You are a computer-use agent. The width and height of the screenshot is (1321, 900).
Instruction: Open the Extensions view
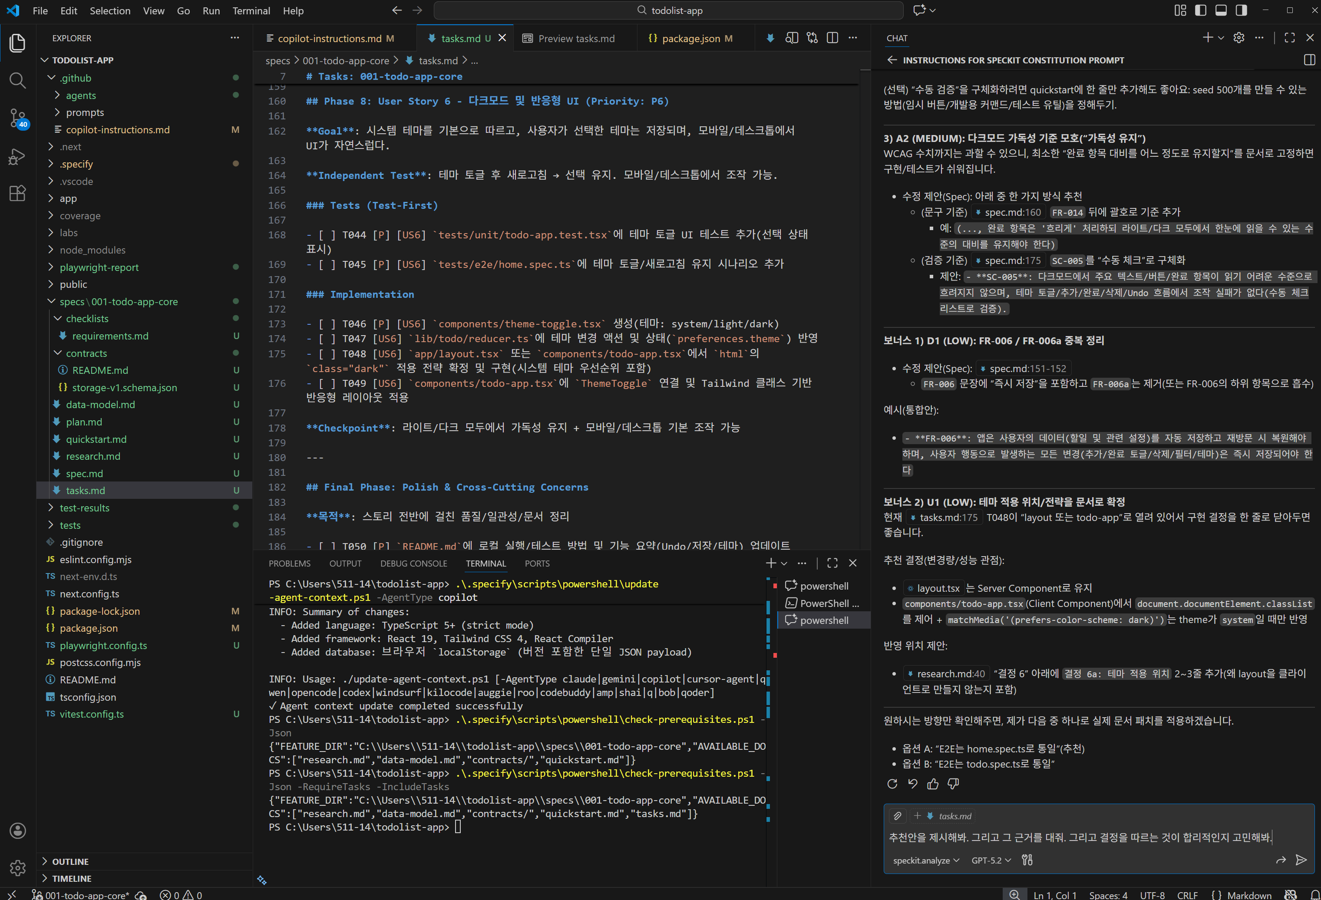click(18, 194)
